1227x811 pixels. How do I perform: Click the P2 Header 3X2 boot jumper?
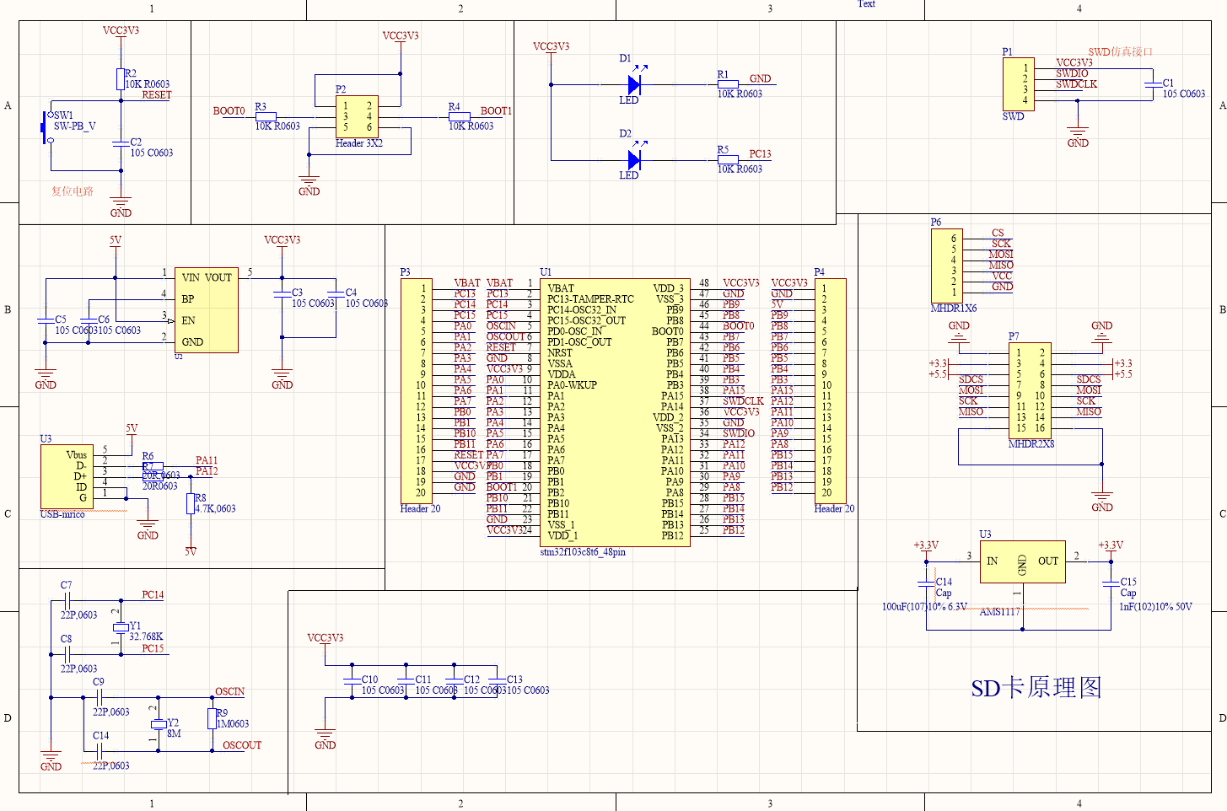tap(358, 118)
